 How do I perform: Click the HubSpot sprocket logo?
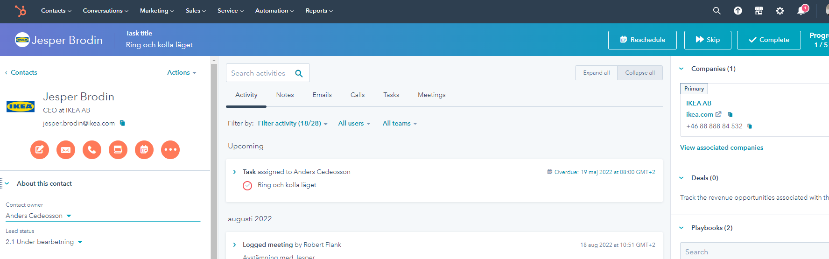click(x=20, y=11)
